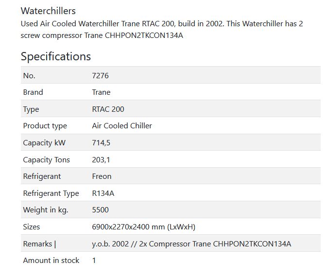
Task: Click the 6900x2270x2400 mm sizes value
Action: (x=143, y=227)
